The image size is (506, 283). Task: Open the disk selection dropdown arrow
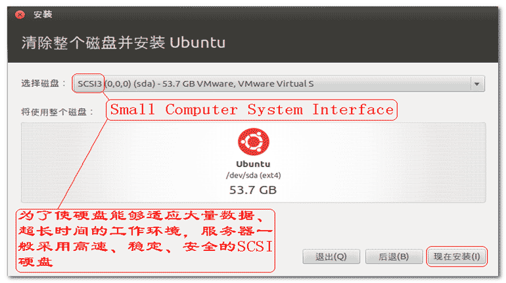click(477, 84)
